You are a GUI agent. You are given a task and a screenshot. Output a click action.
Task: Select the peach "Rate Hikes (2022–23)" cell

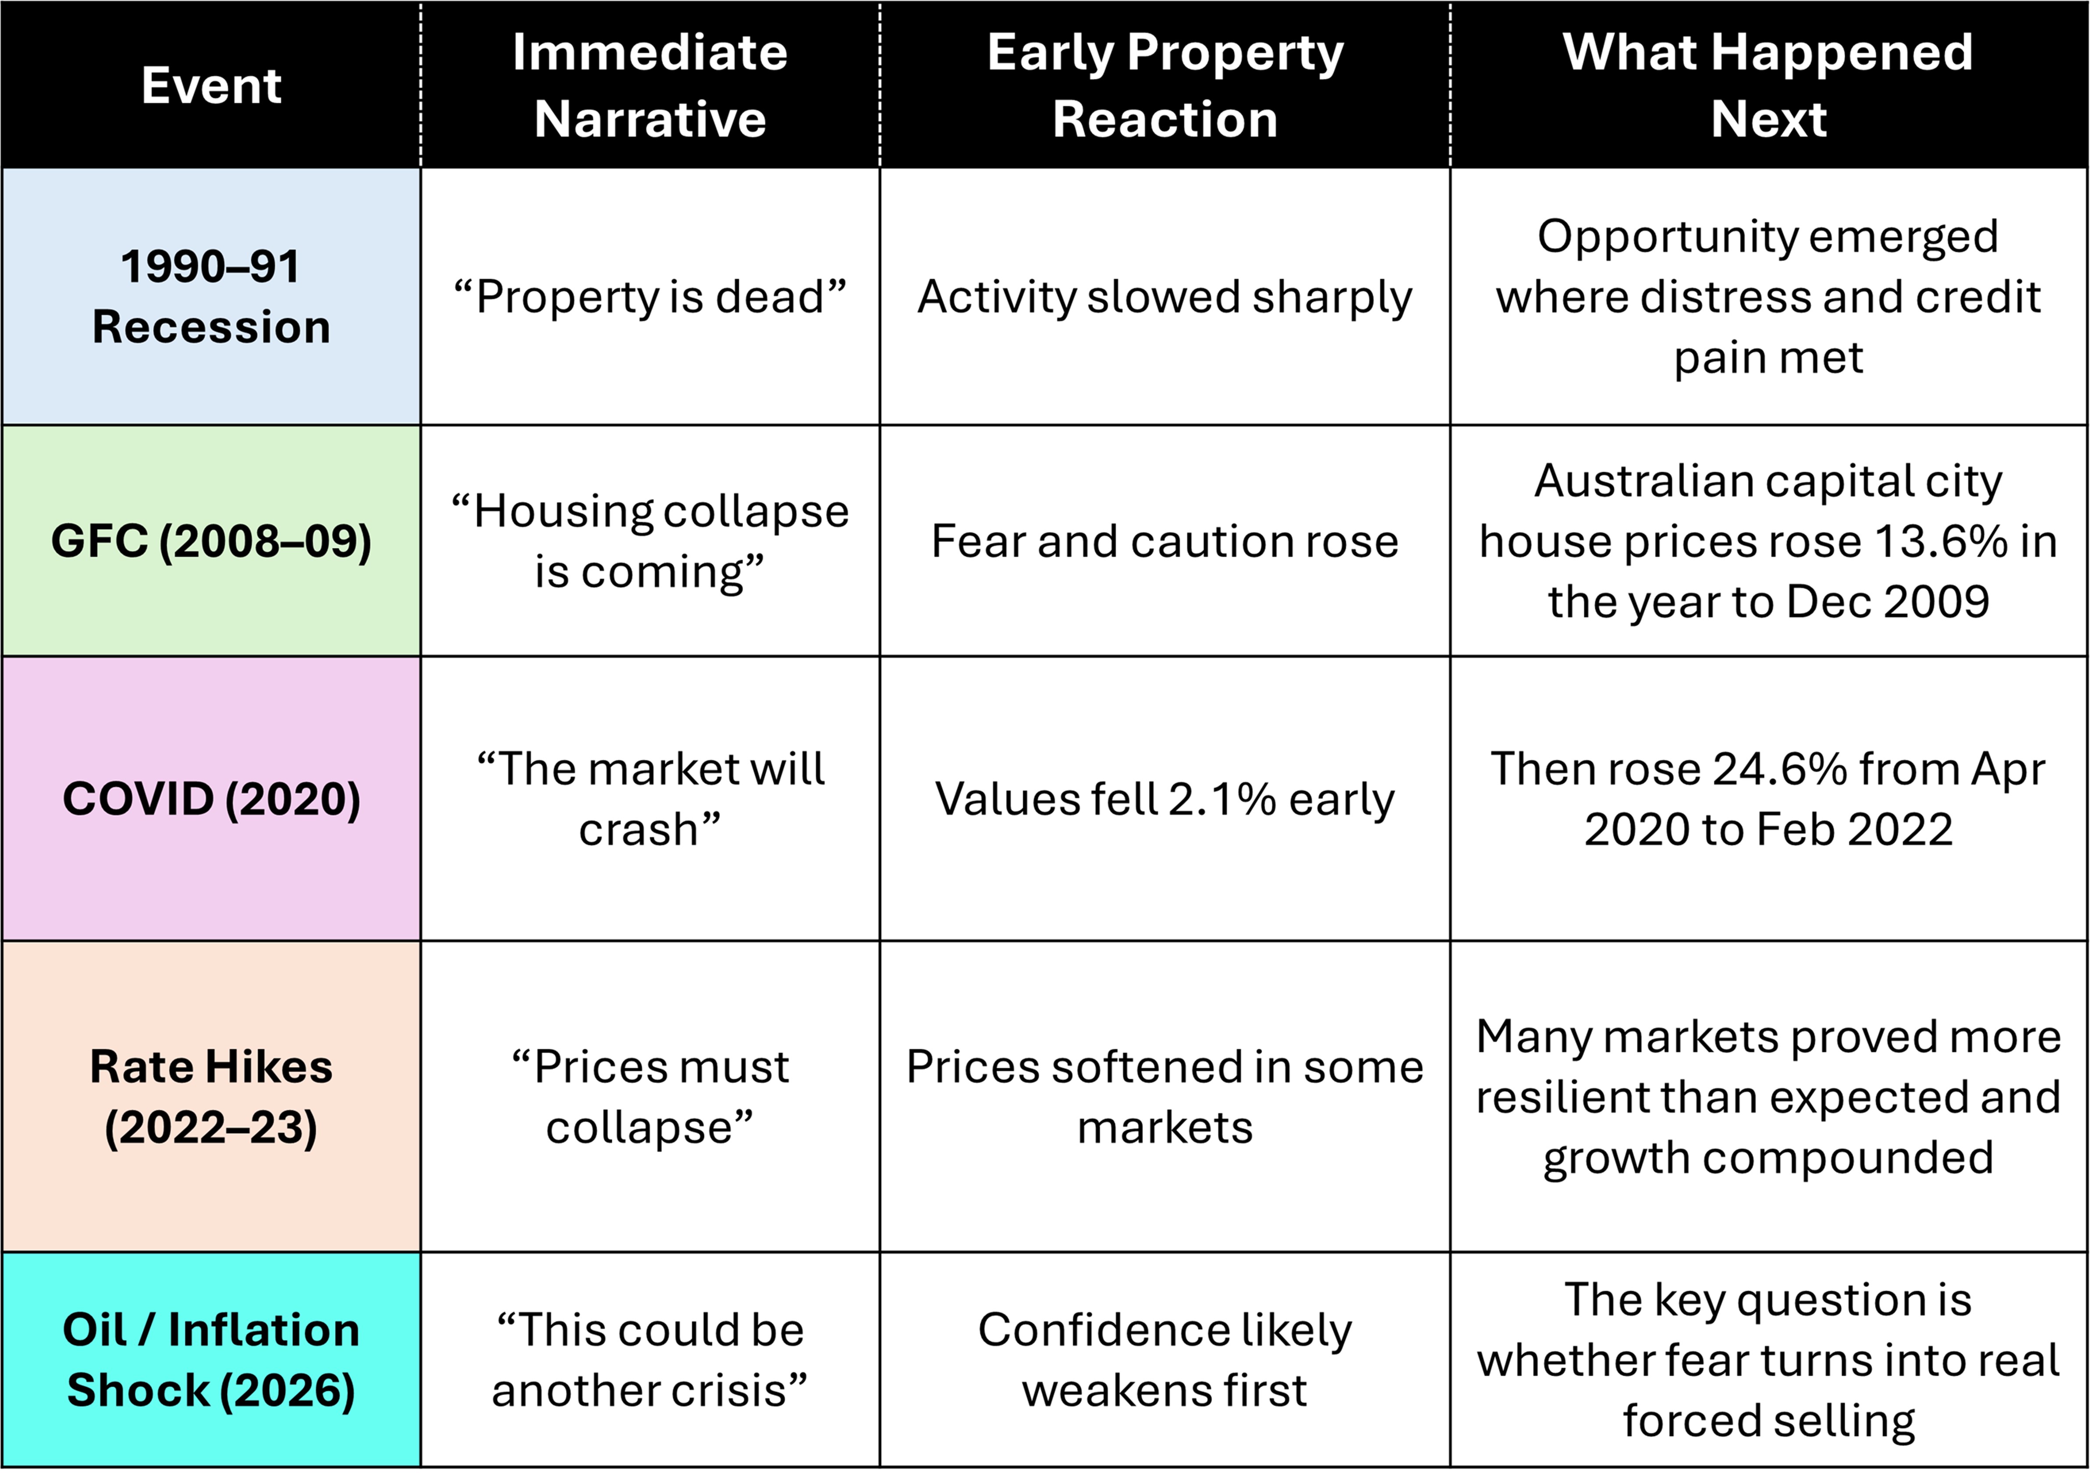point(211,1096)
